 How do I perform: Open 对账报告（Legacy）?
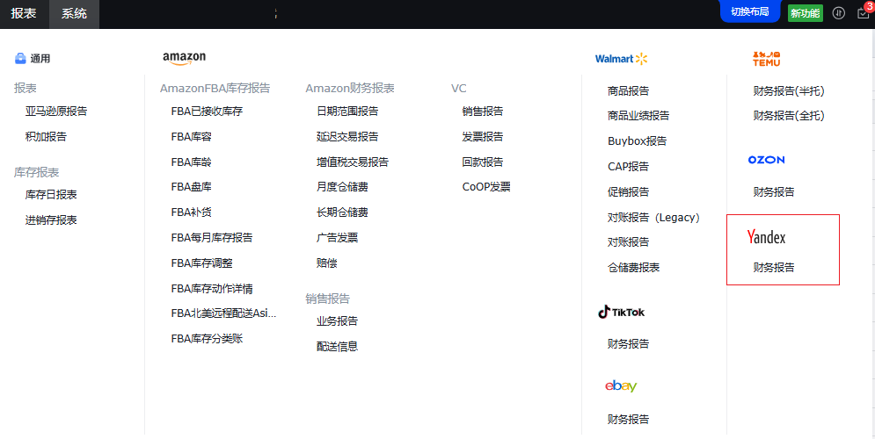coord(654,217)
